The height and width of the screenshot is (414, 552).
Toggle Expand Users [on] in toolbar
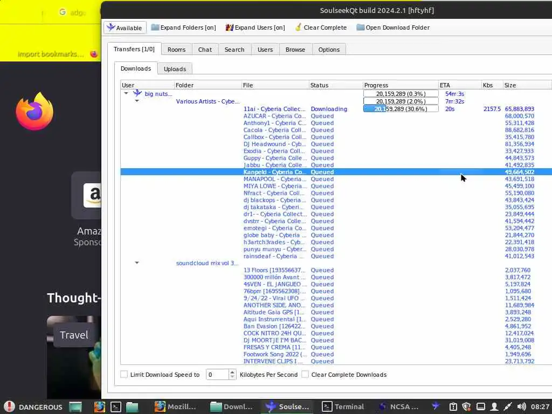255,27
